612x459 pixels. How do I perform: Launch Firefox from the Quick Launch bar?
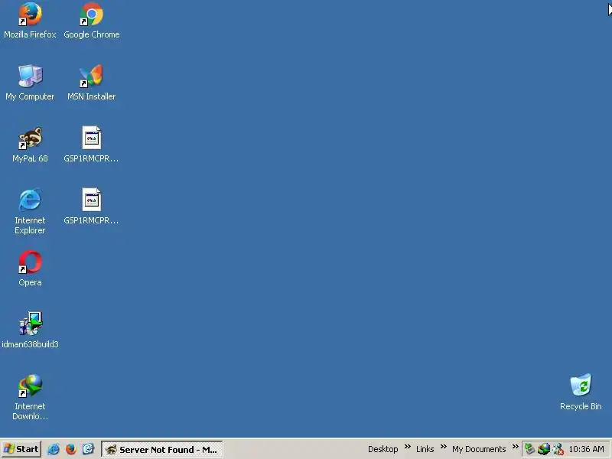[x=71, y=449]
